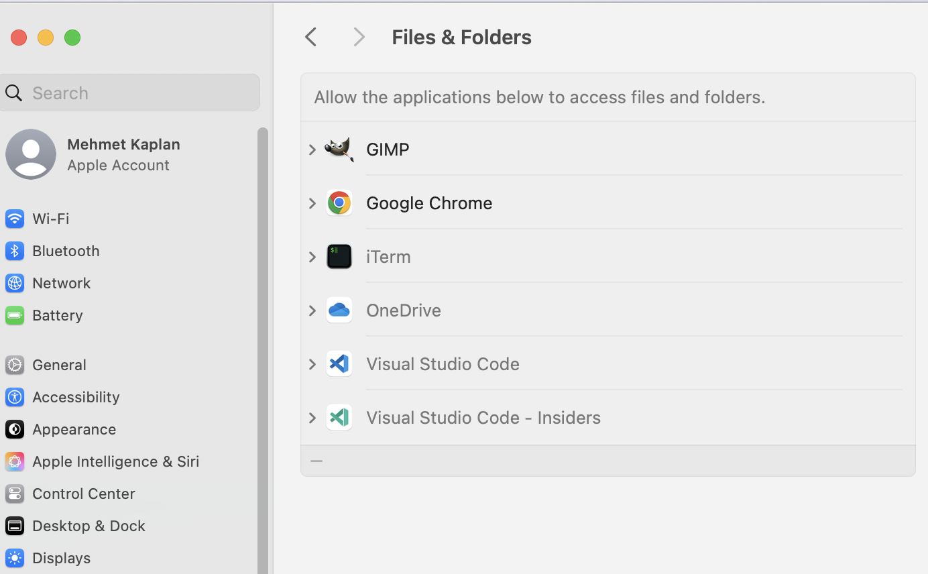The height and width of the screenshot is (574, 928).
Task: Expand the Google Chrome permissions row
Action: coord(312,203)
